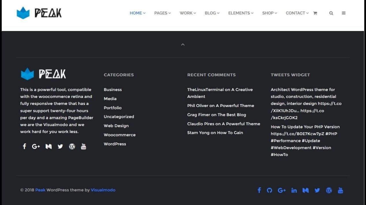
Task: Click the CATEGORIES widget heading
Action: pos(119,75)
